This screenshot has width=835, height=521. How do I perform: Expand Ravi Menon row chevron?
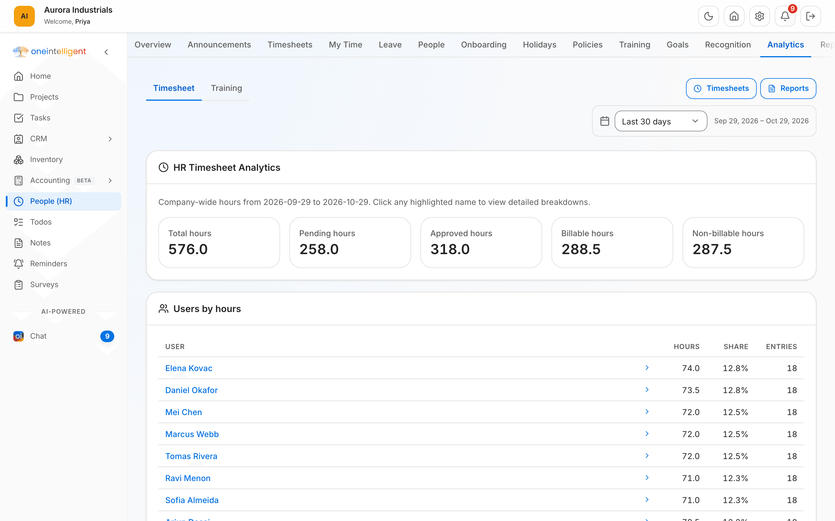coord(647,478)
